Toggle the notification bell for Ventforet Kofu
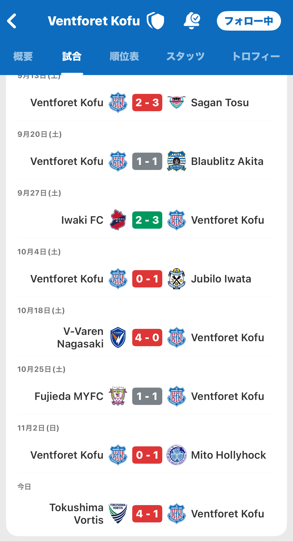 [x=192, y=21]
